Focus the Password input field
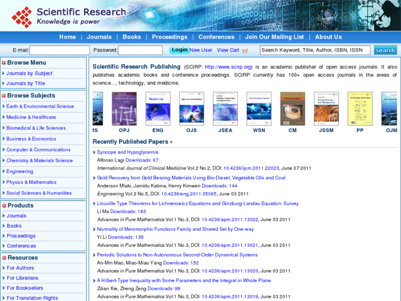The image size is (401, 301). click(x=141, y=50)
